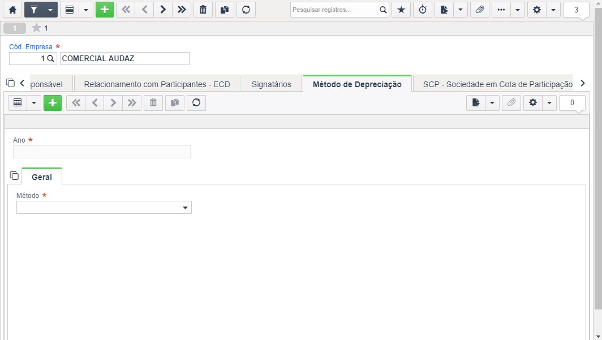Open the Método dropdown list
602x340 pixels.
(x=104, y=208)
